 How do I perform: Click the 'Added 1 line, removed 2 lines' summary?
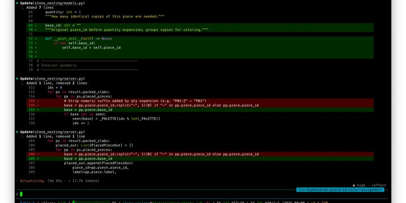point(57,83)
